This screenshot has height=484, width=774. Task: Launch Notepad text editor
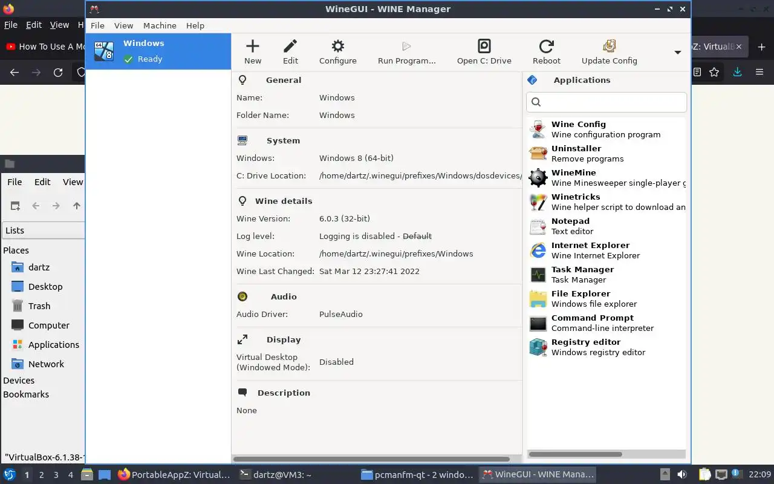(607, 226)
